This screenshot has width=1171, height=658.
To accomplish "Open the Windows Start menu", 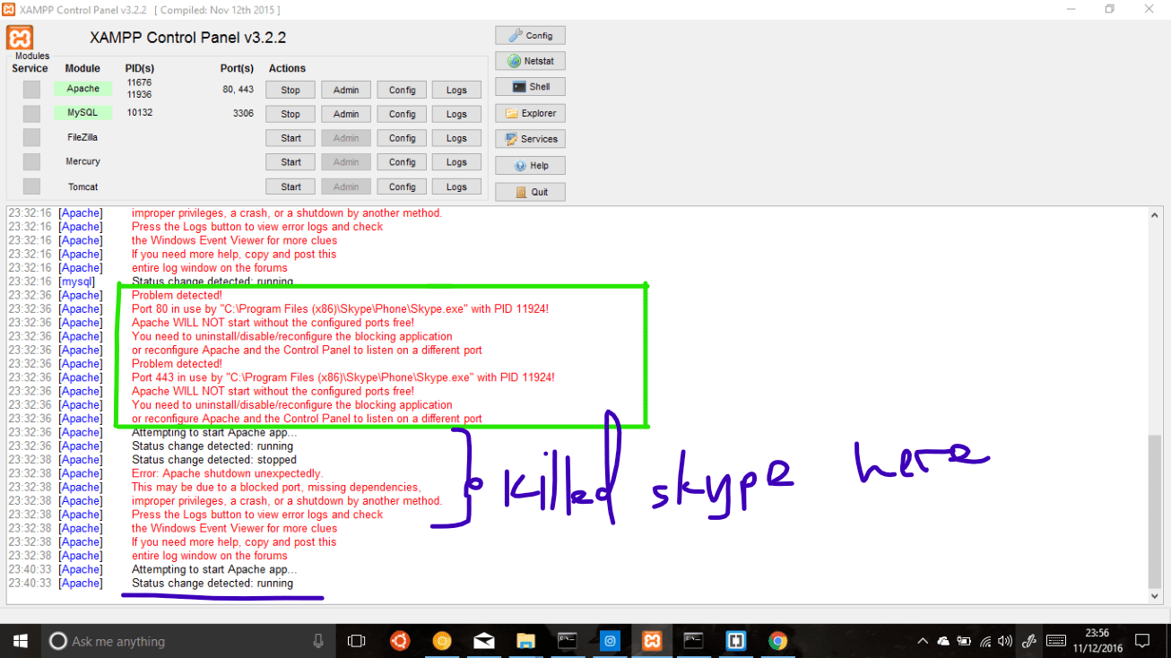I will click(21, 641).
